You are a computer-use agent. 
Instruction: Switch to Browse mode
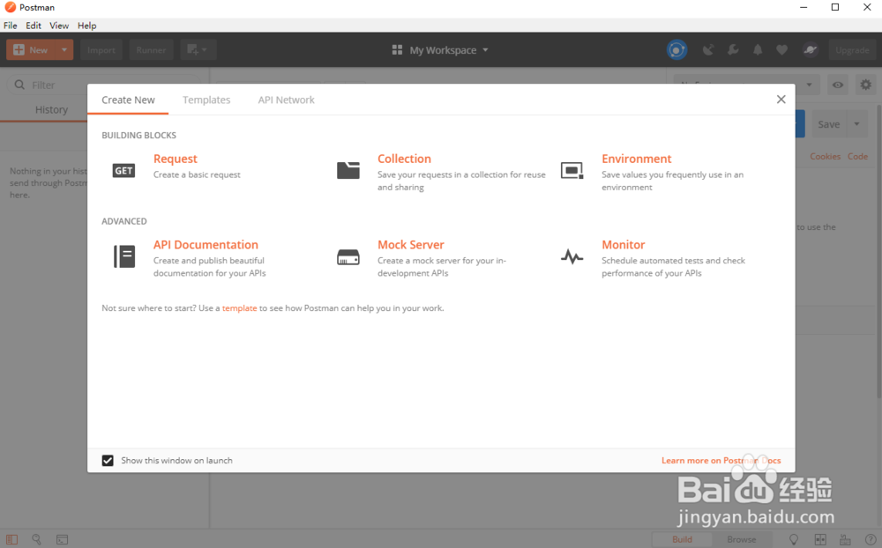(x=742, y=539)
